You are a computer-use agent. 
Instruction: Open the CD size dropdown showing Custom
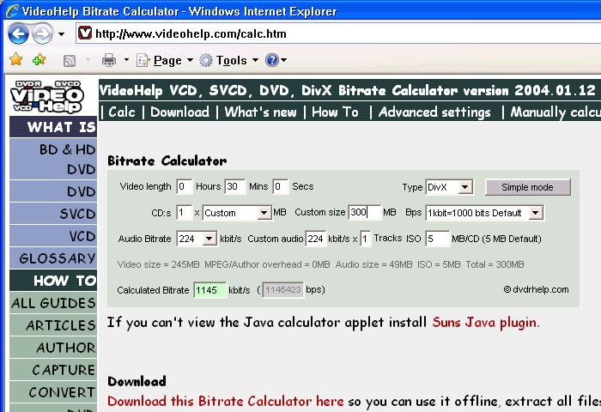[x=237, y=213]
